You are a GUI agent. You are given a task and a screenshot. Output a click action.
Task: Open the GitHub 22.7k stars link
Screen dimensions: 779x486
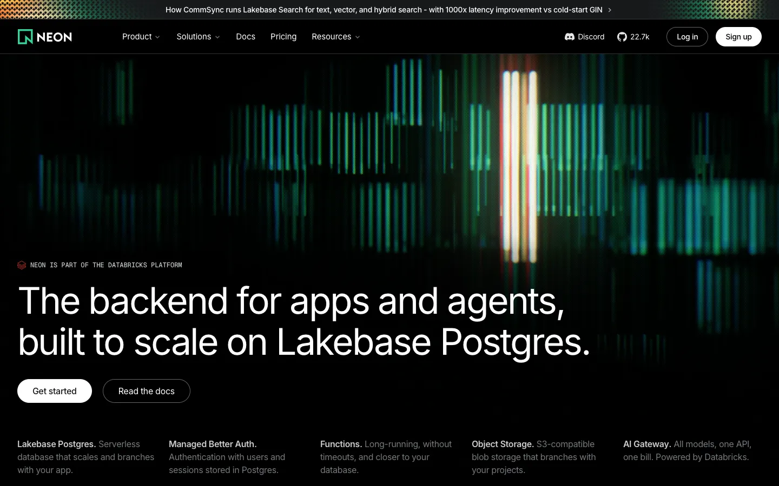633,37
